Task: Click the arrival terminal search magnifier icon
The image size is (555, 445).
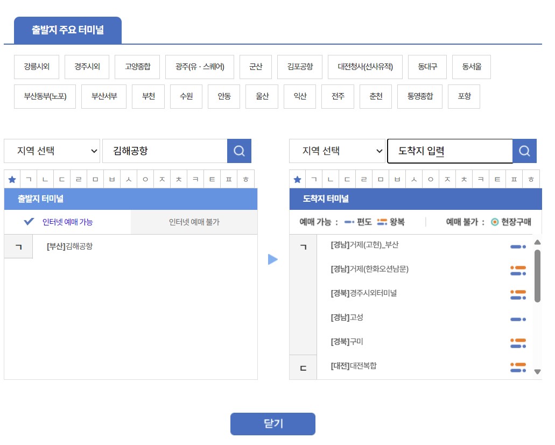Action: point(524,151)
